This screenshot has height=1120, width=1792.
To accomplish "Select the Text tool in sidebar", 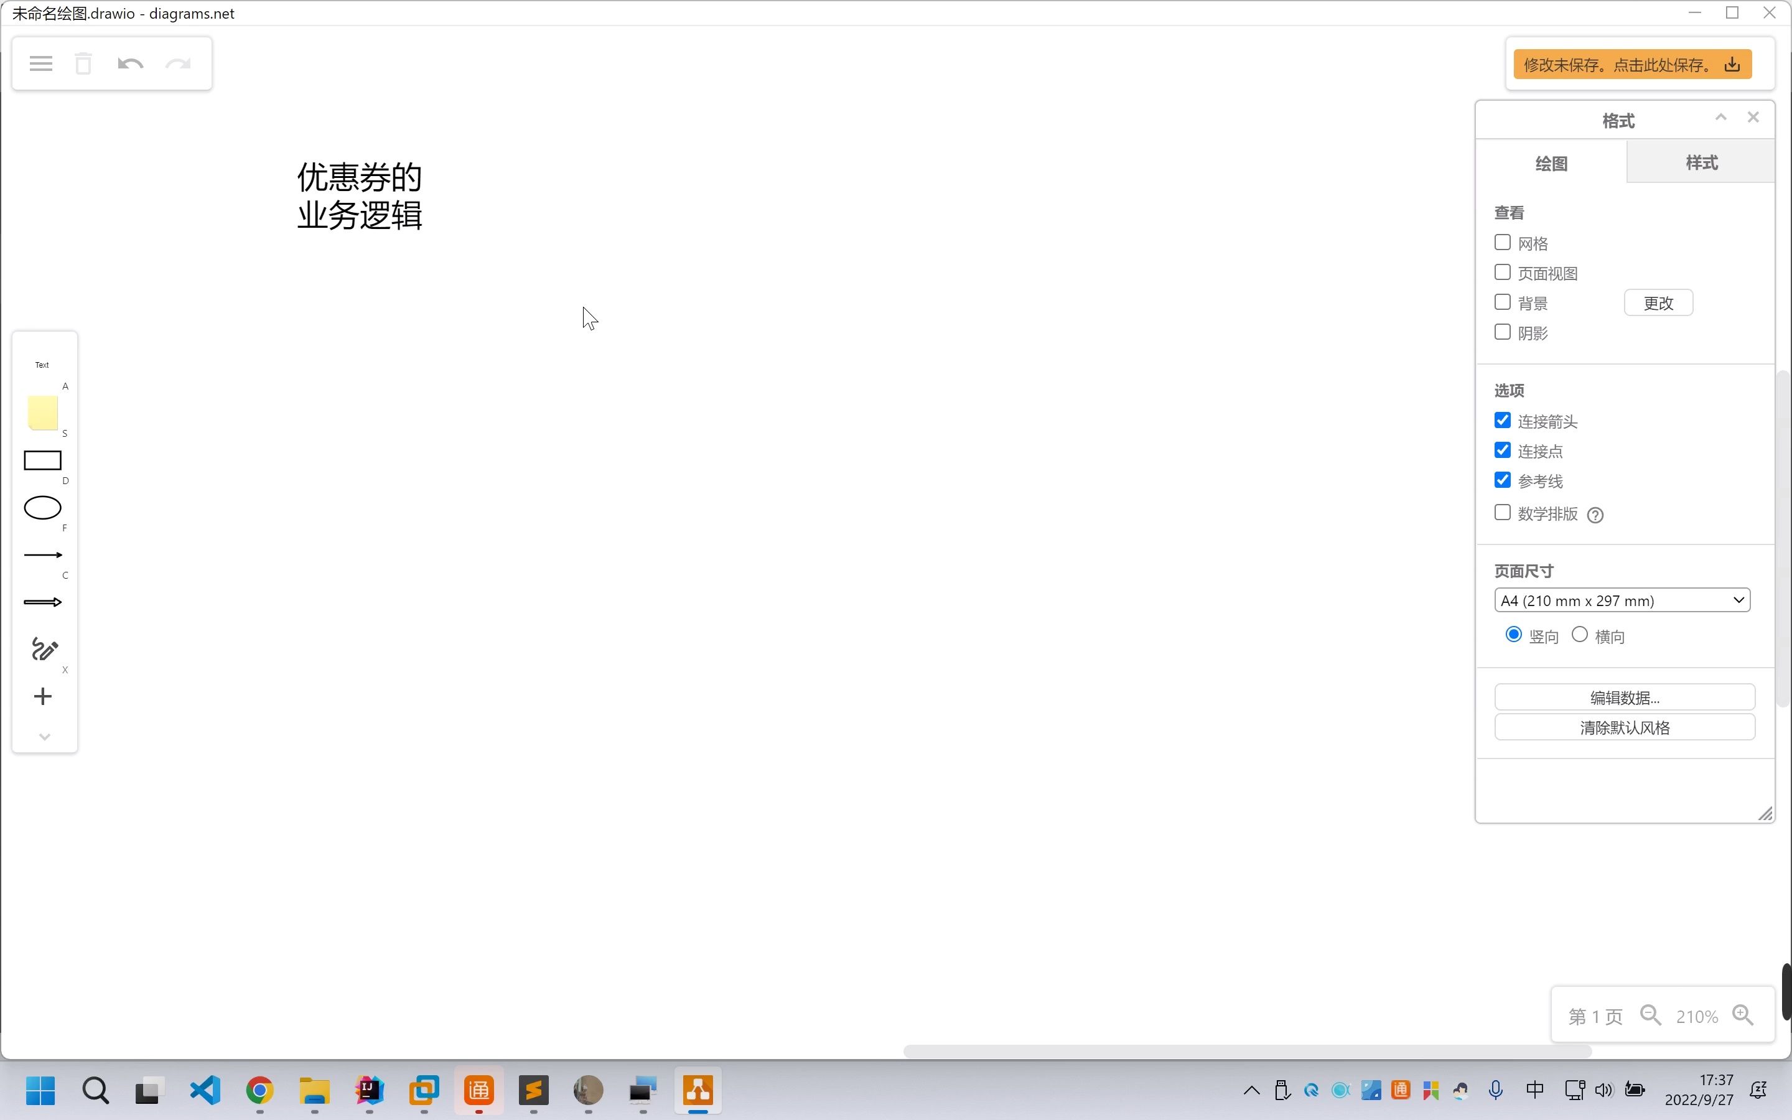I will (42, 364).
